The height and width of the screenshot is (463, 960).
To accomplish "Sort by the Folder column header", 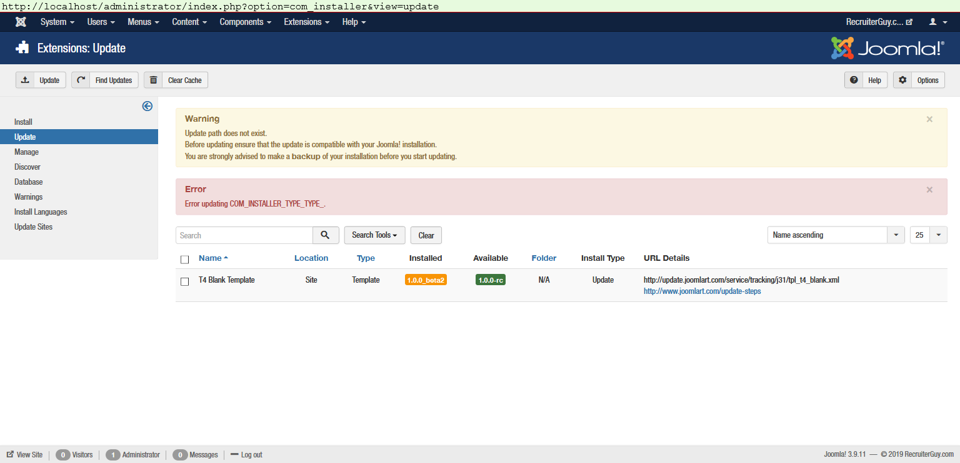I will pos(544,258).
